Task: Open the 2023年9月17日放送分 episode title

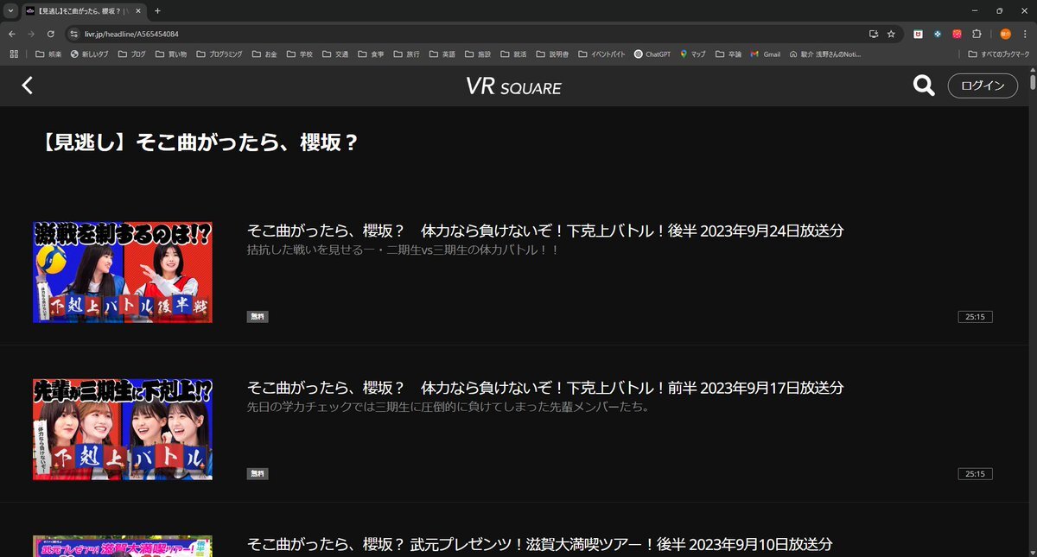Action: pos(545,388)
